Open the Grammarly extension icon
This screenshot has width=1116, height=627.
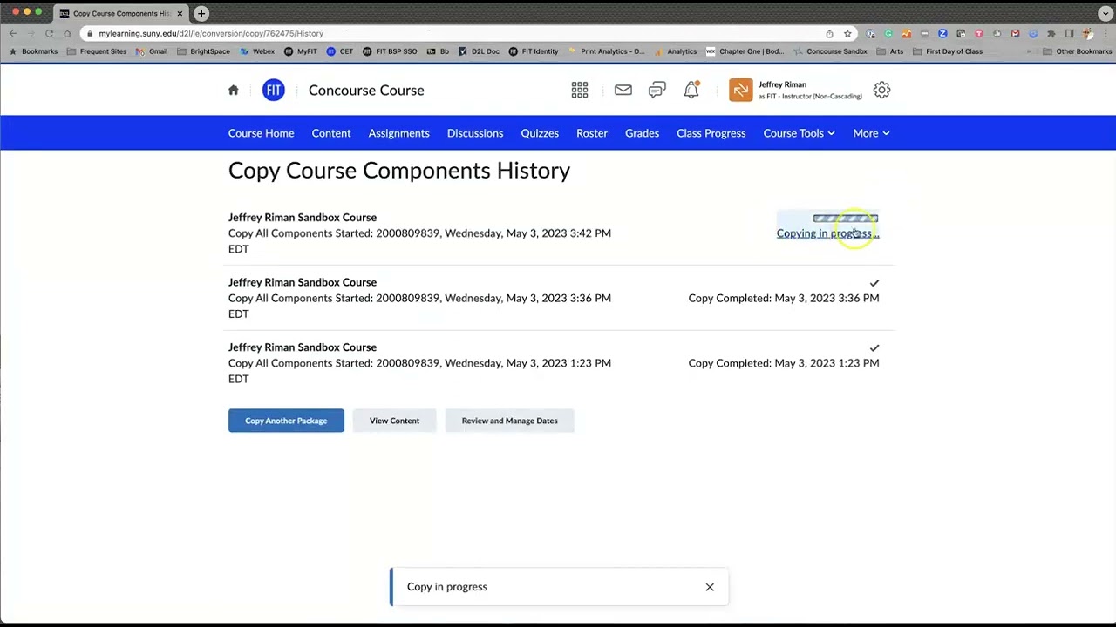coord(888,33)
